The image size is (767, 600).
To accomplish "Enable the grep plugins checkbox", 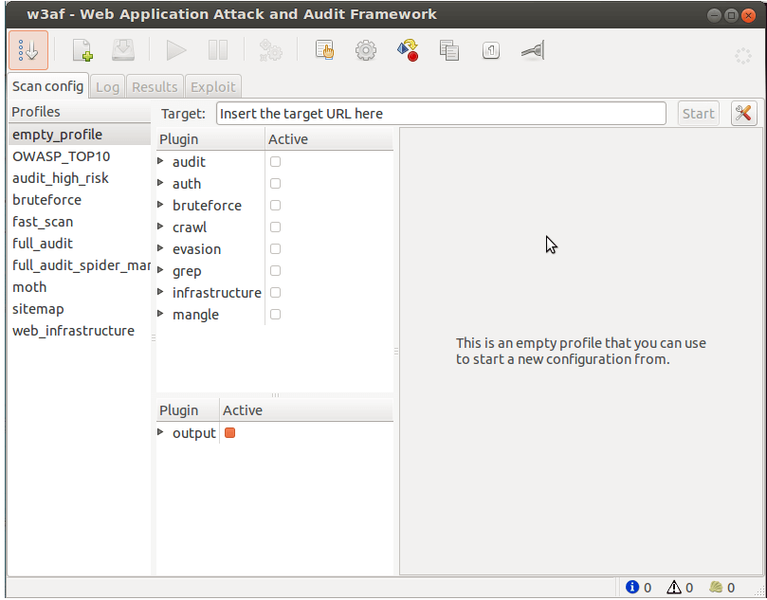I will click(x=275, y=270).
